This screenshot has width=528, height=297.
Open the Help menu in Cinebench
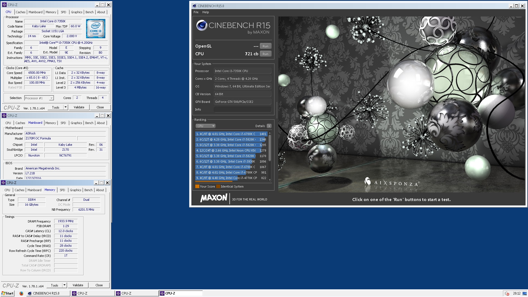coord(205,12)
